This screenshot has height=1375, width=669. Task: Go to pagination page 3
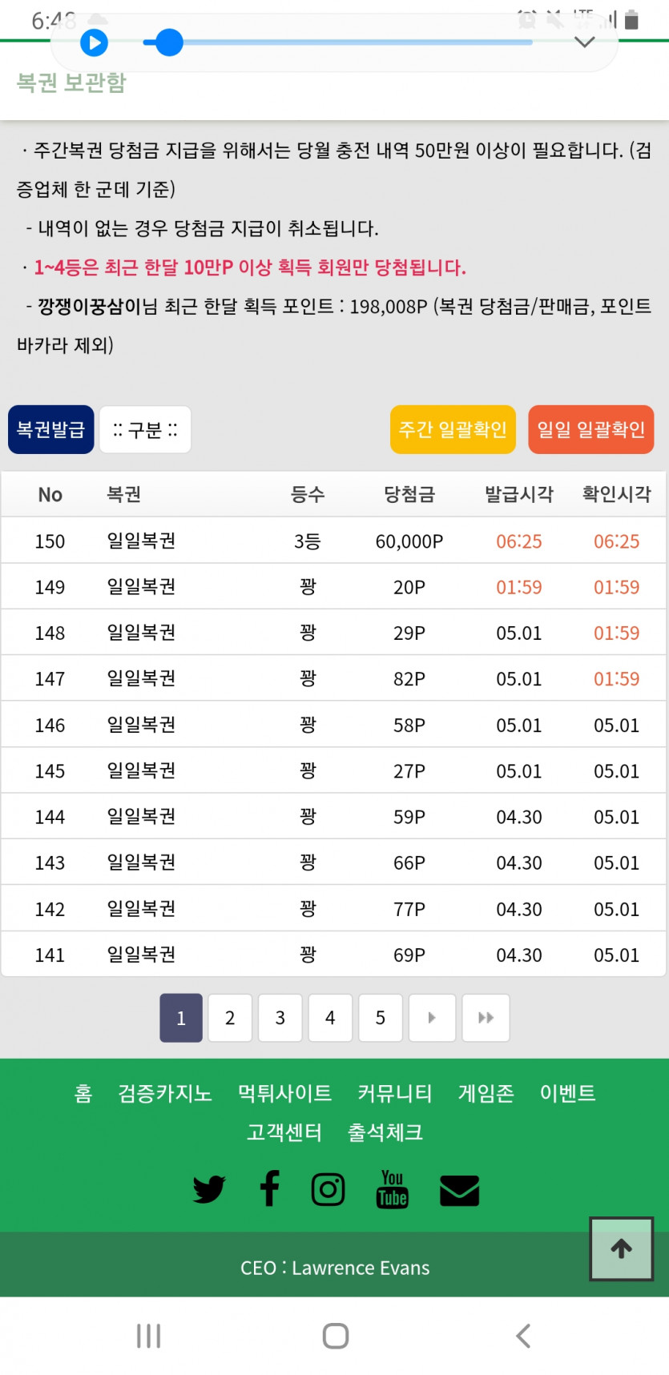280,1018
